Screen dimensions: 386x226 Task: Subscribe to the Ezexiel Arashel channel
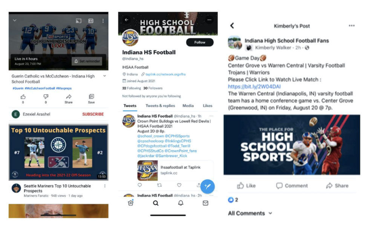pyautogui.click(x=93, y=114)
